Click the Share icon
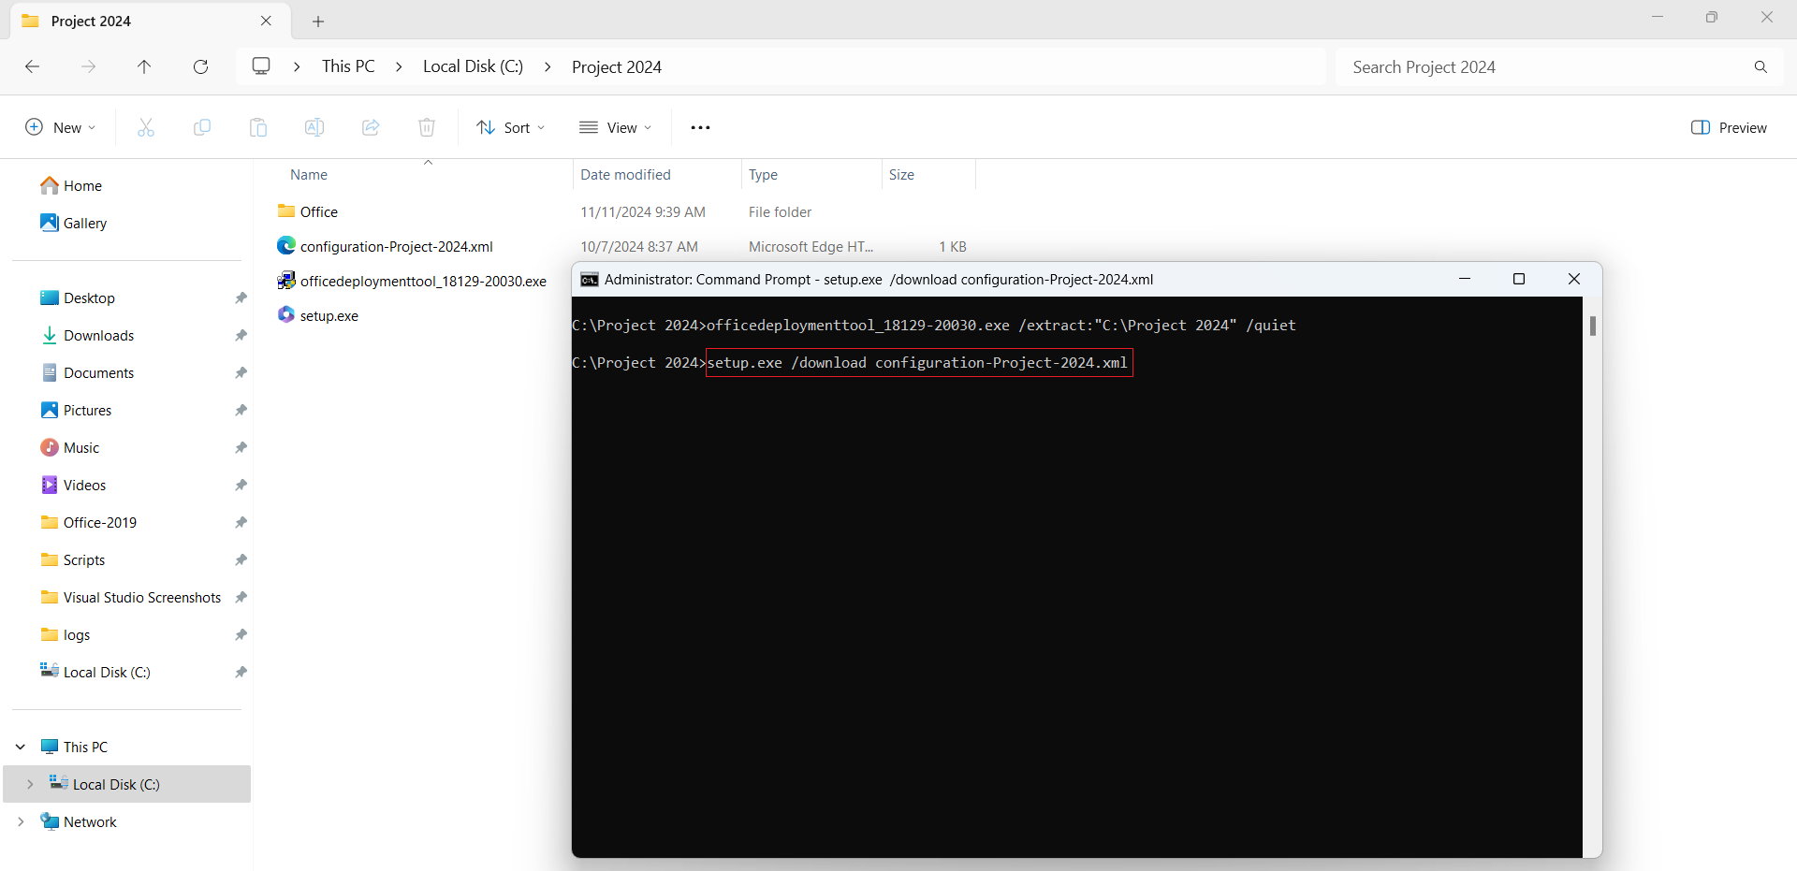The width and height of the screenshot is (1797, 871). (x=371, y=127)
